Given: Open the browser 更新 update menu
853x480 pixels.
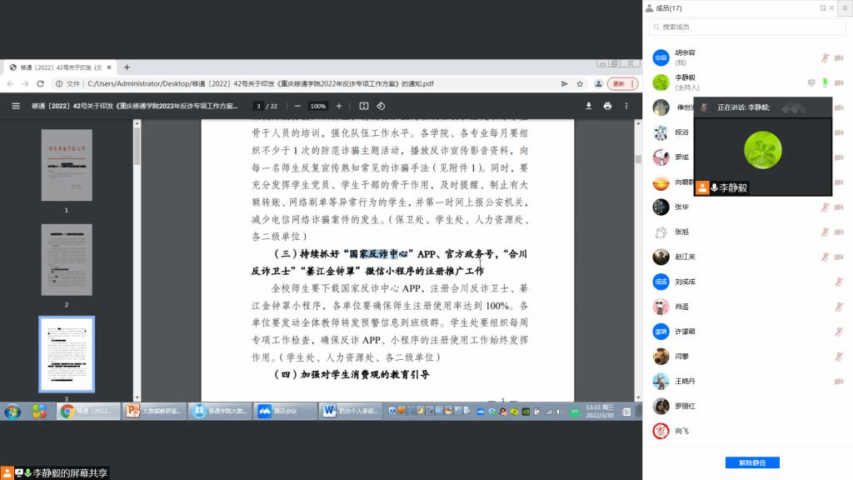Looking at the screenshot, I should pyautogui.click(x=618, y=84).
